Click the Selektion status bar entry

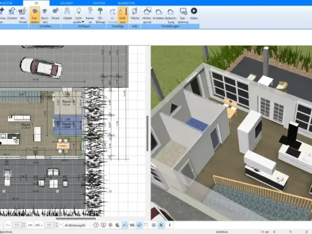click(222, 232)
